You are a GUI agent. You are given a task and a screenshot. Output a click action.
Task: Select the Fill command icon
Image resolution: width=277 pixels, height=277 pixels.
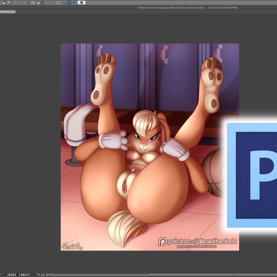pyautogui.click(x=38, y=2)
